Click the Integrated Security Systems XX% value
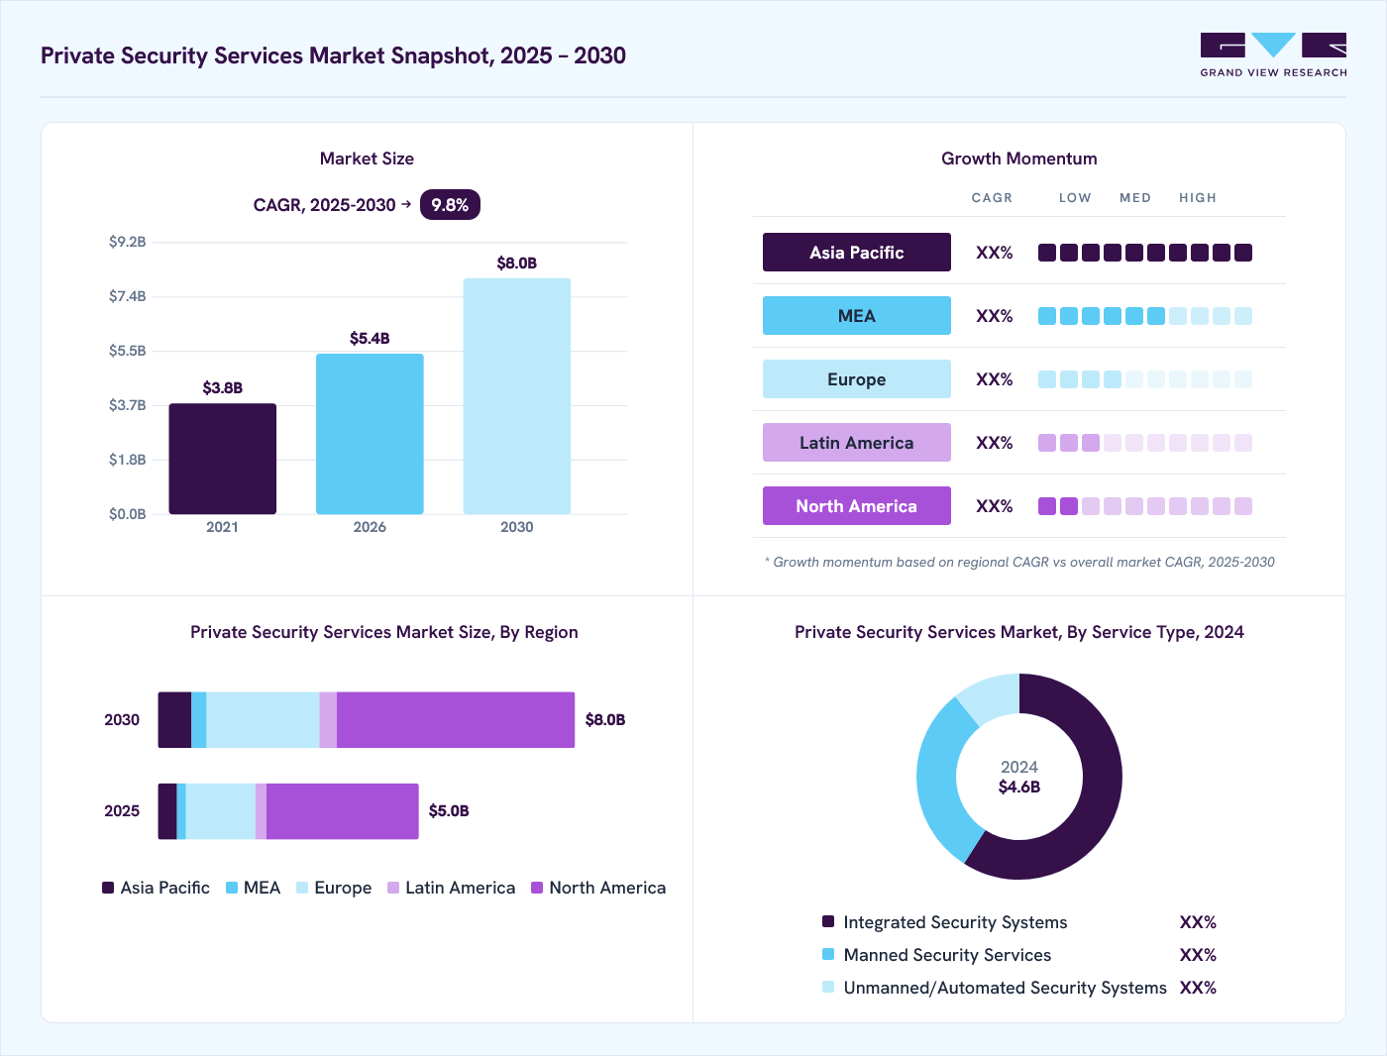1387x1056 pixels. 1198,922
